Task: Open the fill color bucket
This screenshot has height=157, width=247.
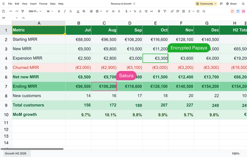Action: (x=84, y=11)
